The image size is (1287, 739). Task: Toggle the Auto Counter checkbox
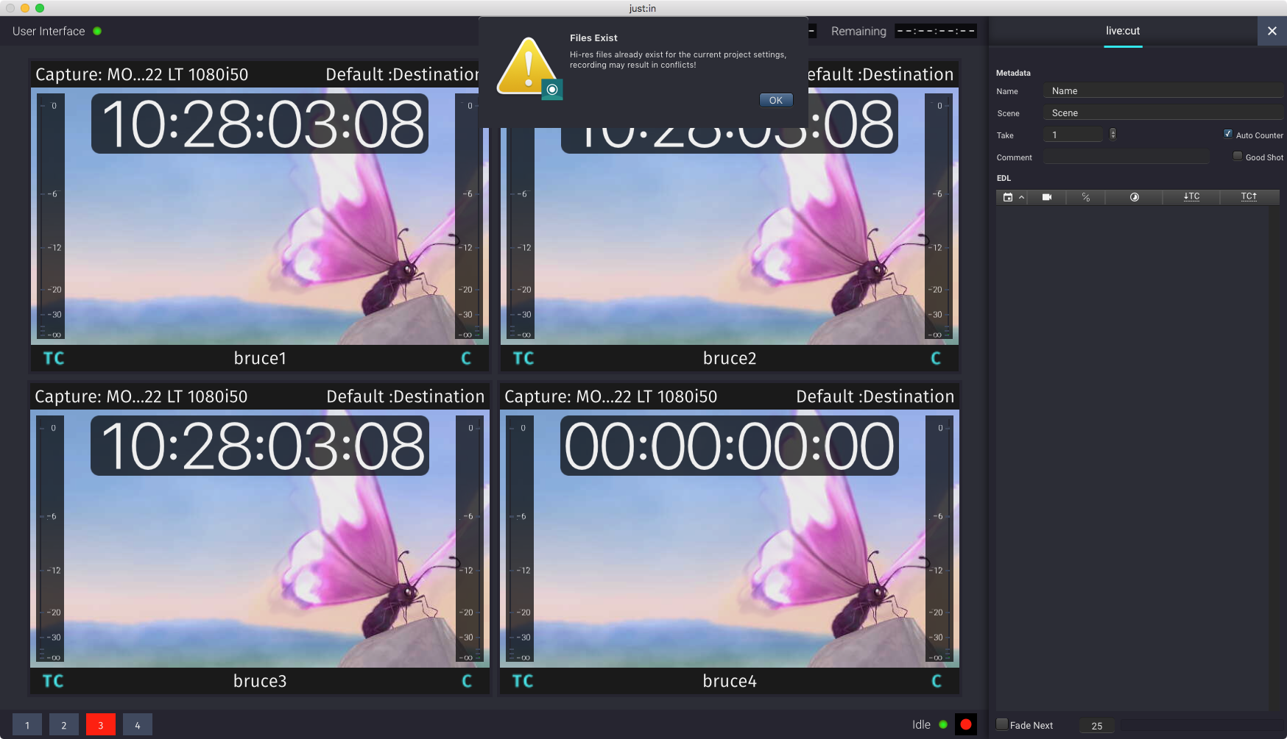coord(1227,134)
